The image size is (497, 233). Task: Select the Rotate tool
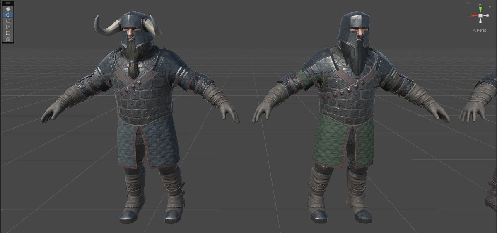pos(8,21)
